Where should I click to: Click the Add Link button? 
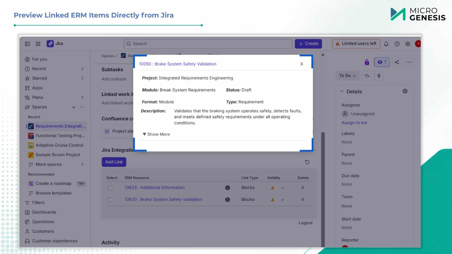tap(114, 162)
